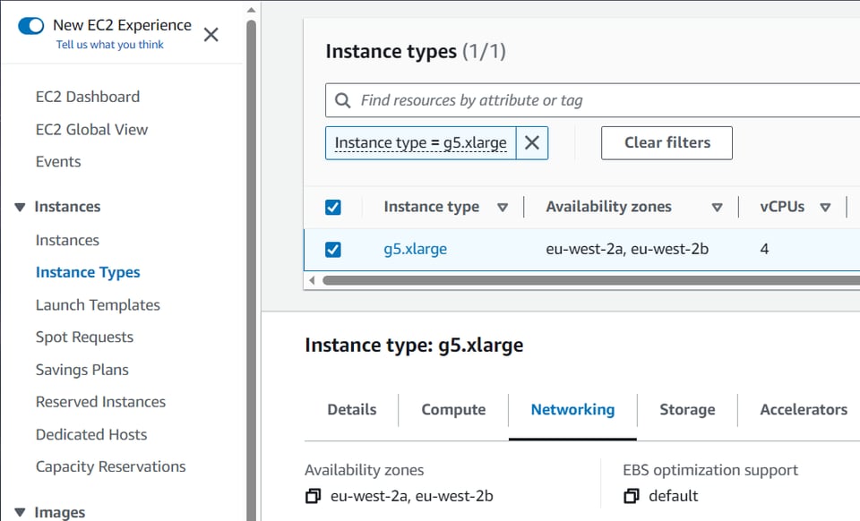Switch to the Storage tab
The height and width of the screenshot is (521, 860).
tap(687, 410)
